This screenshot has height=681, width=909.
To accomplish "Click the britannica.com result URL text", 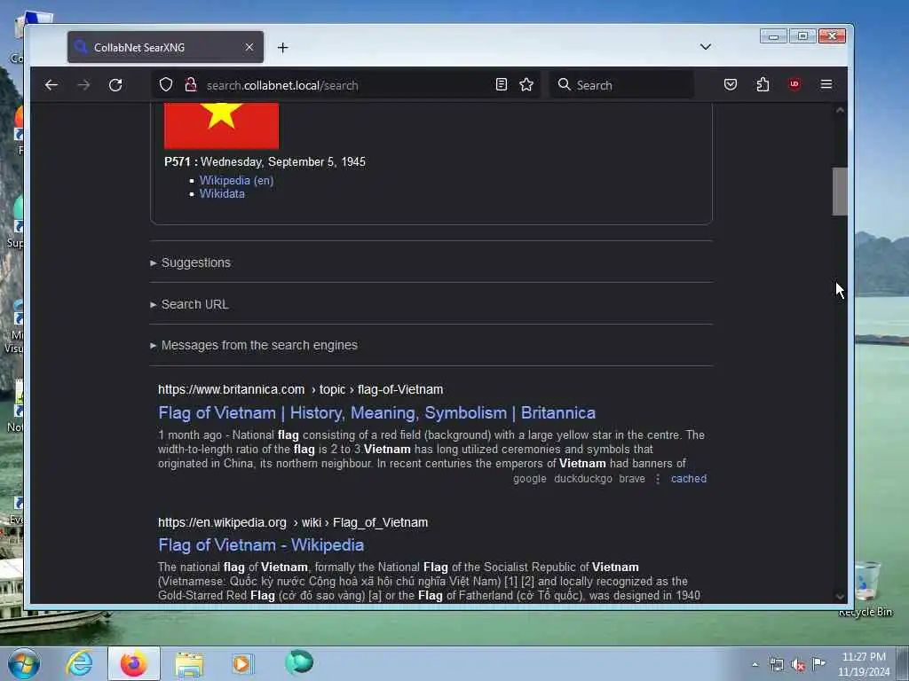I will 300,390.
